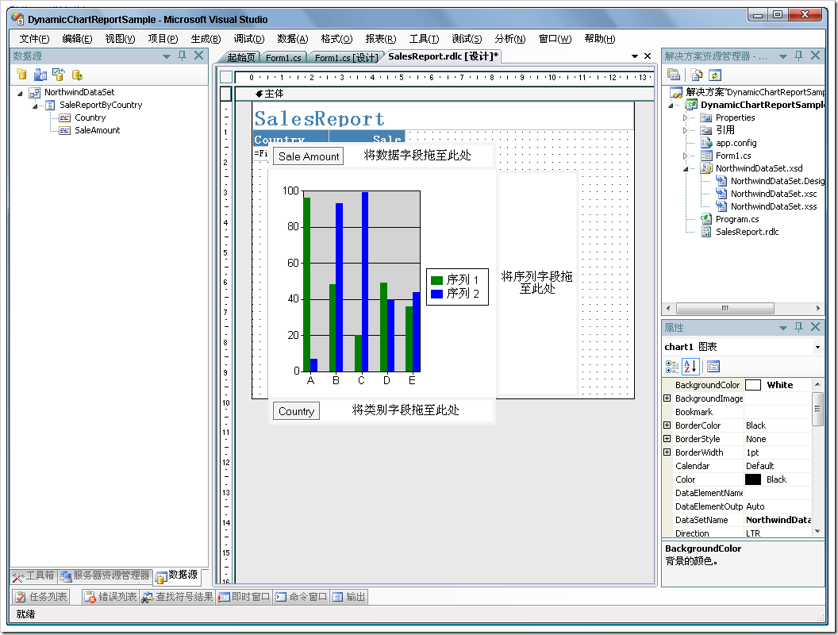The height and width of the screenshot is (635, 838).
Task: Expand the BackgroundImage property
Action: coord(667,398)
